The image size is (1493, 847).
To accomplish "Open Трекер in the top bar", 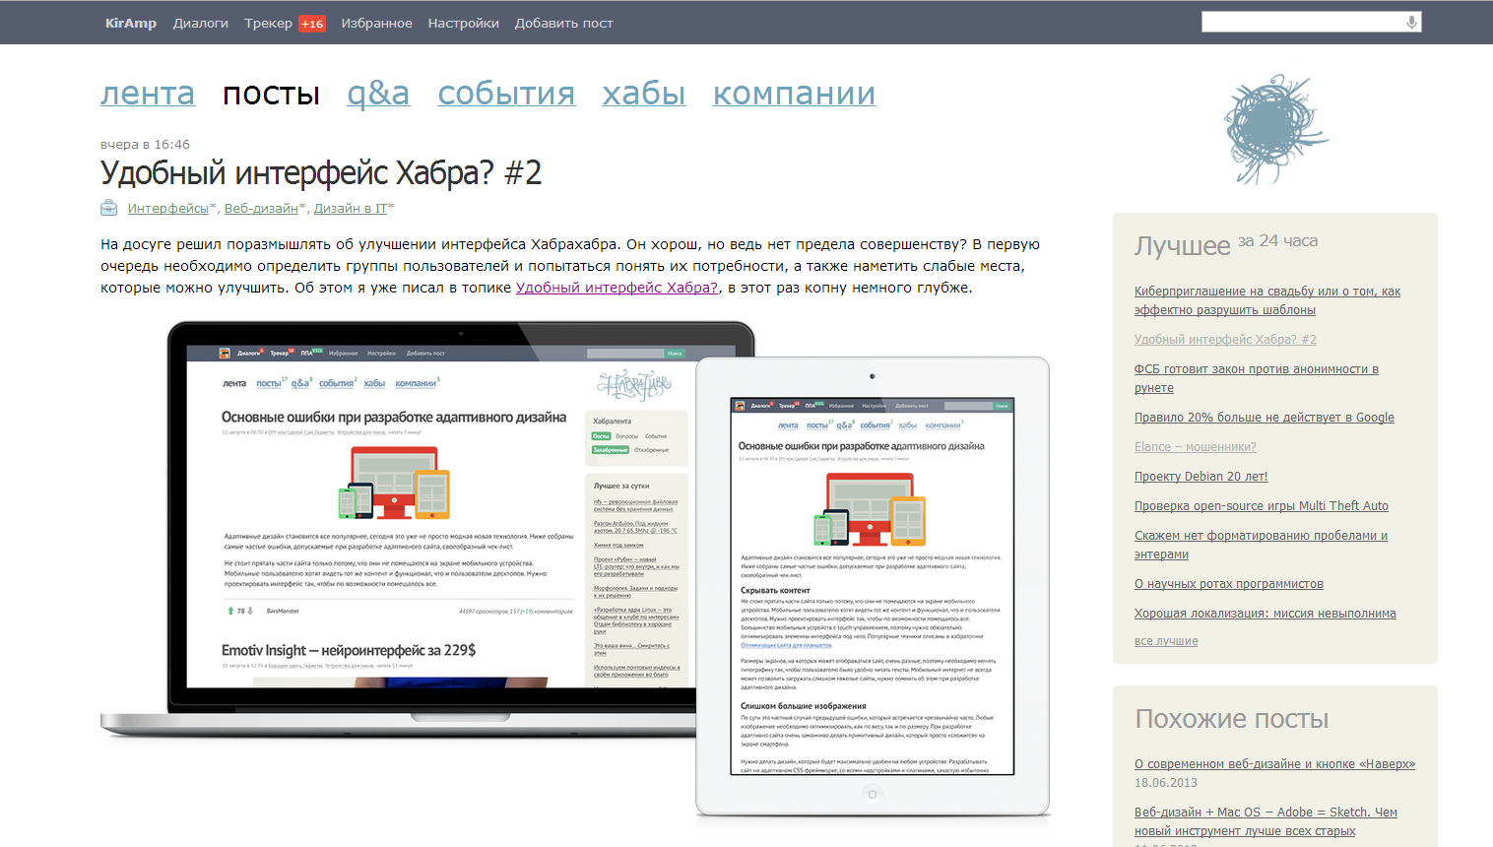I will coord(268,23).
